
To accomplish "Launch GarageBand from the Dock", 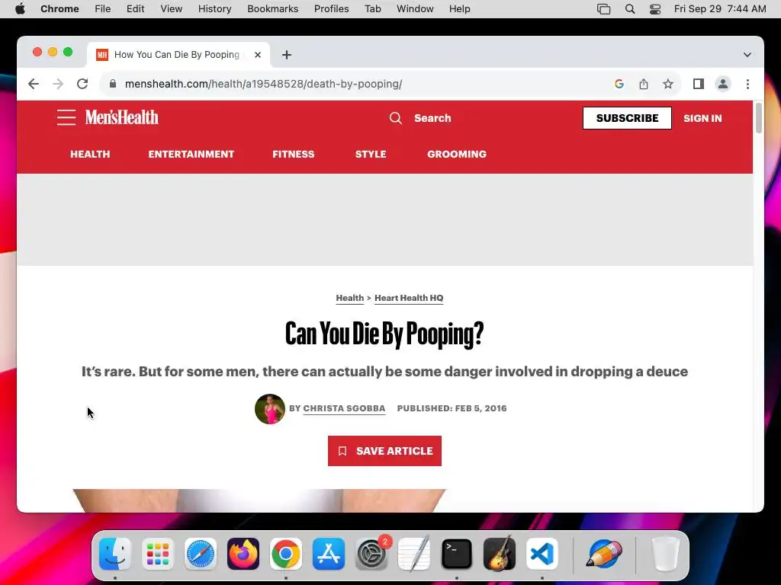I will pyautogui.click(x=500, y=554).
